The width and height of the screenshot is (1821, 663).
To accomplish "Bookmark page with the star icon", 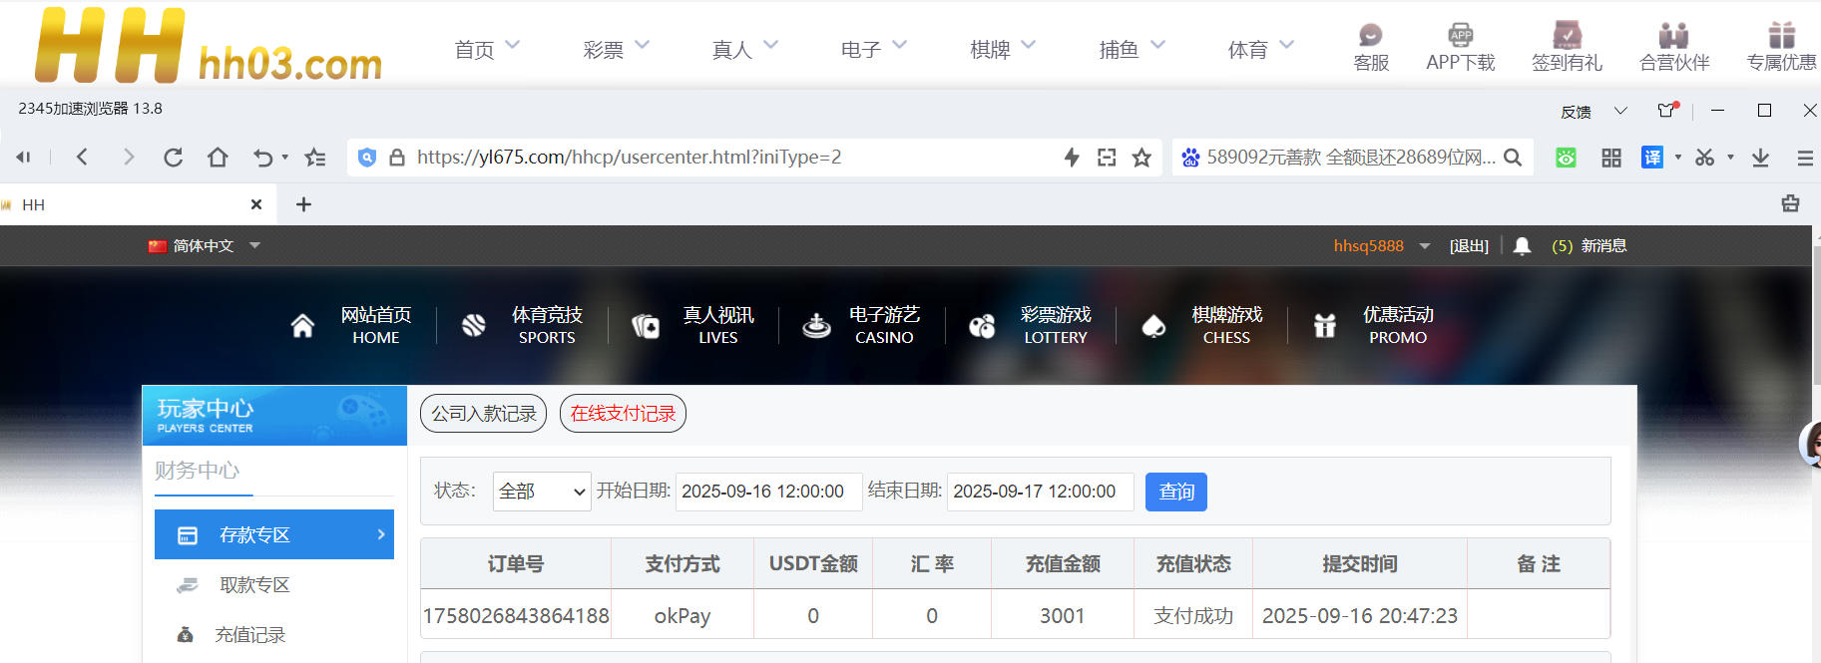I will point(1141,158).
